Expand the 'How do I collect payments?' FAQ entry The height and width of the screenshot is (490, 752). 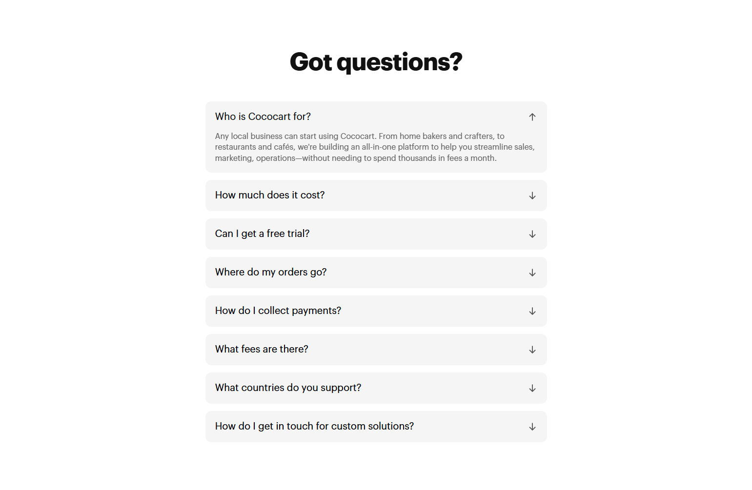coord(376,311)
